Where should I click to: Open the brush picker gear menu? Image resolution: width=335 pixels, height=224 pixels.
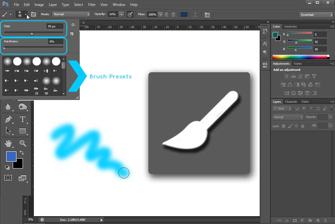pos(73,25)
